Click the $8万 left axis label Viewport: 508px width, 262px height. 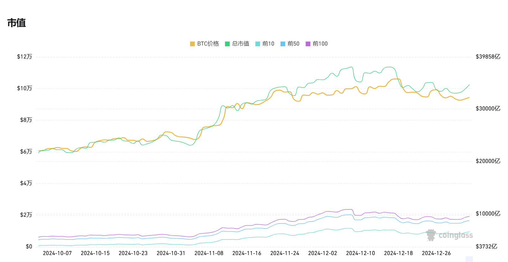(x=26, y=120)
